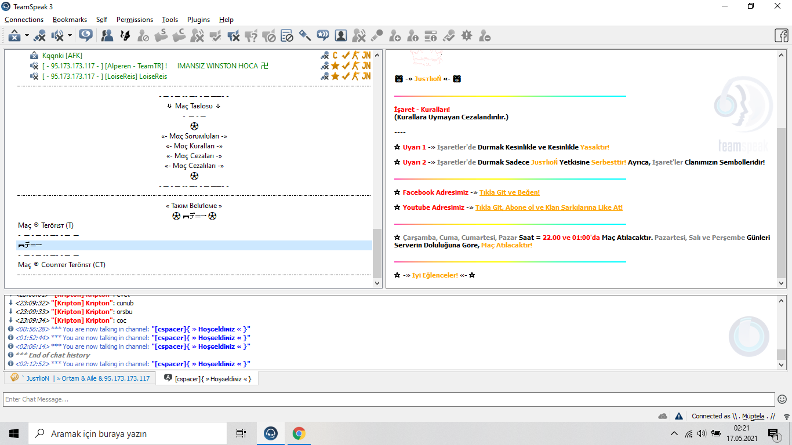Open the 'Tıkla Git ve Beğen!' Facebook link

(x=510, y=192)
